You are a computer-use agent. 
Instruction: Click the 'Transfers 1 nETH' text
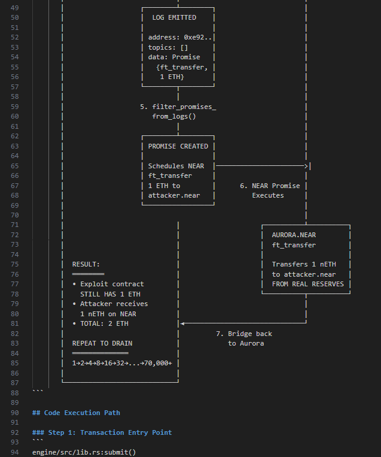pos(304,264)
